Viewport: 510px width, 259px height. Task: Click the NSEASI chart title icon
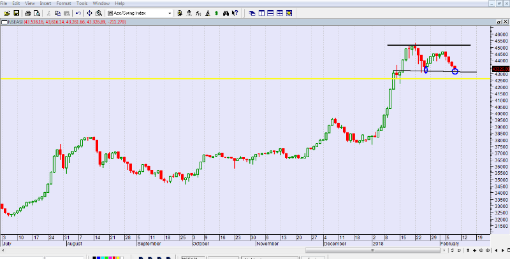pyautogui.click(x=4, y=22)
